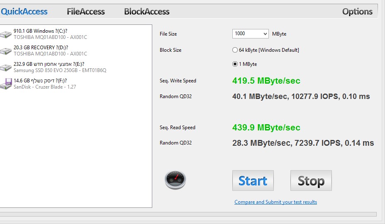
Task: Click the speedometer gauge icon
Action: pos(175,180)
